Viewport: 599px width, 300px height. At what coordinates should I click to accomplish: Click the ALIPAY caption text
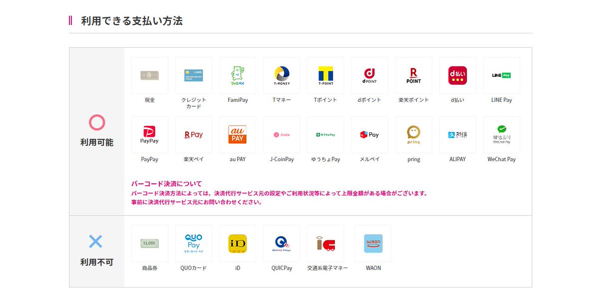458,159
